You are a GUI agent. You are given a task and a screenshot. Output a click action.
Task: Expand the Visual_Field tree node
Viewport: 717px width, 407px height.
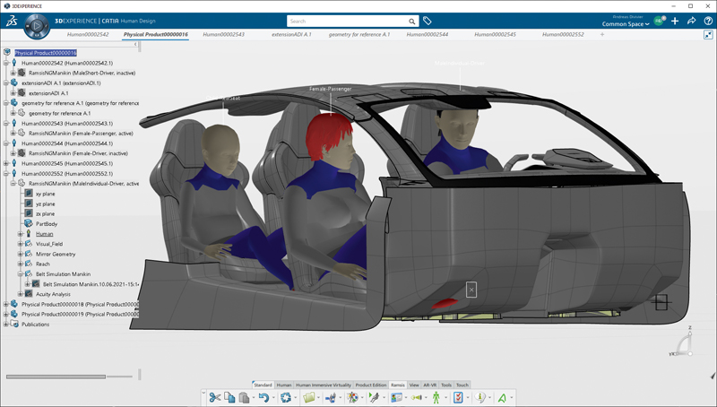pos(21,244)
